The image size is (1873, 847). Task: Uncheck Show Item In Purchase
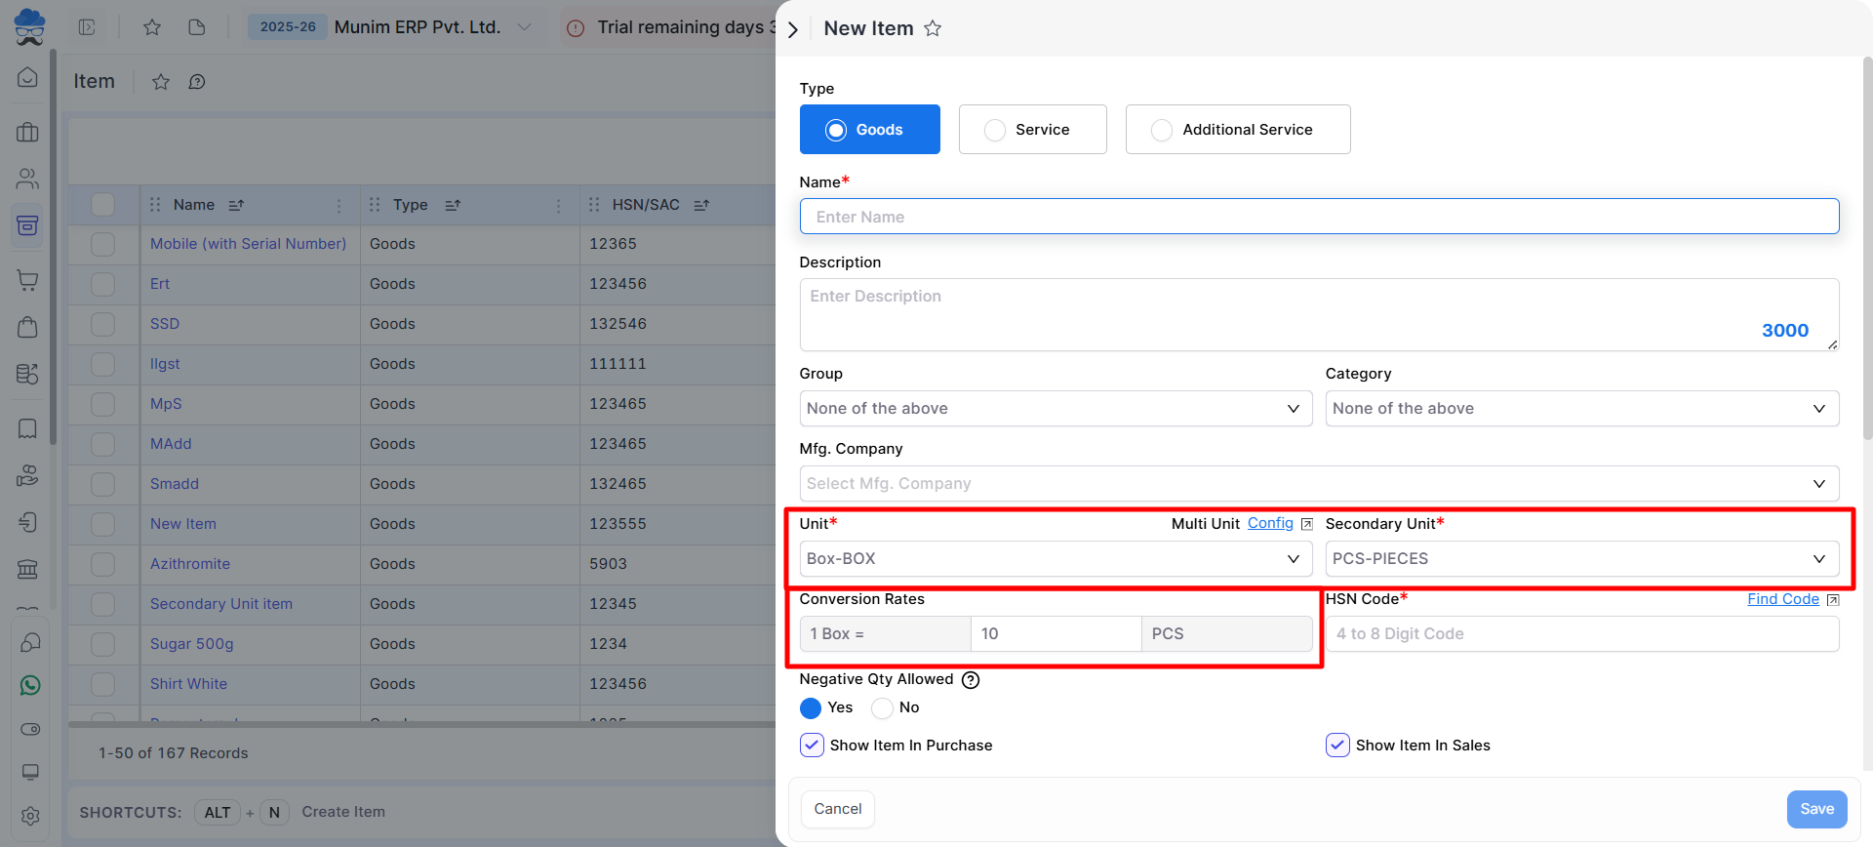[x=812, y=746]
